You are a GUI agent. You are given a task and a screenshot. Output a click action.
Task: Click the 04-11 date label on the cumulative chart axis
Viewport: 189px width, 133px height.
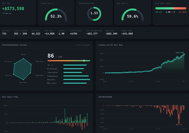coord(131,81)
